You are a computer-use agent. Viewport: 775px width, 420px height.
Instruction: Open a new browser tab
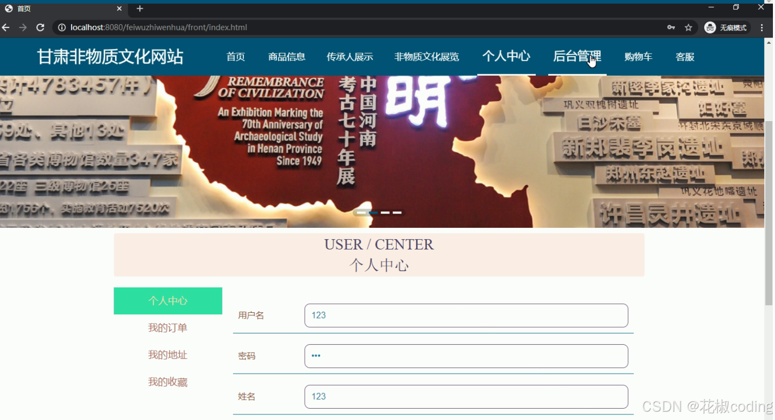click(x=140, y=8)
